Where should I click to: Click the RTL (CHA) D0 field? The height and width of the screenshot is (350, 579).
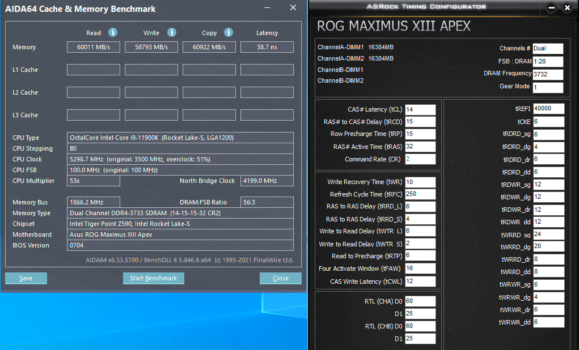pyautogui.click(x=420, y=301)
